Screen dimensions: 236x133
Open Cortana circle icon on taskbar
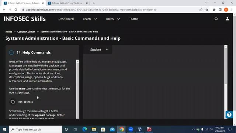(66, 129)
